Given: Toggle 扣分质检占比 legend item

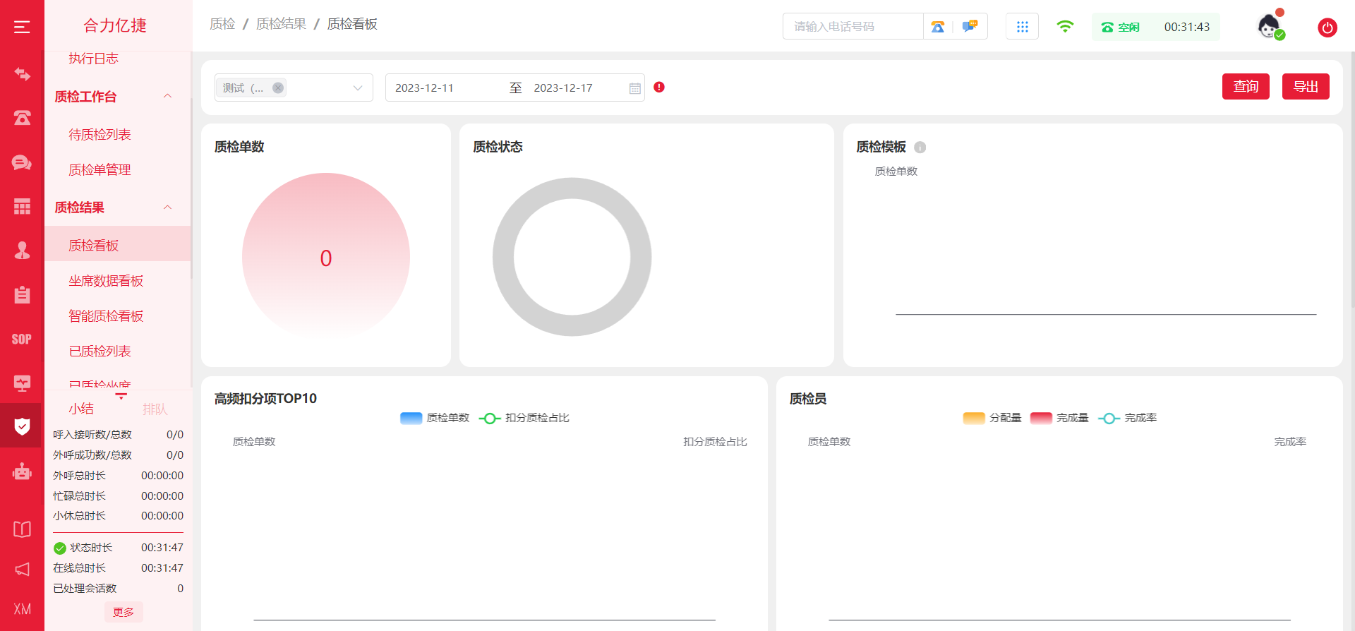Looking at the screenshot, I should pyautogui.click(x=524, y=418).
